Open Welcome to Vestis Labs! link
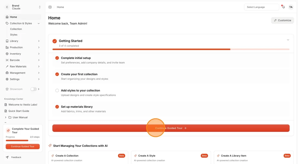 (23, 105)
